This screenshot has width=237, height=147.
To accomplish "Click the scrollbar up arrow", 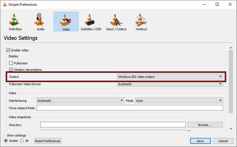I will coord(231,48).
